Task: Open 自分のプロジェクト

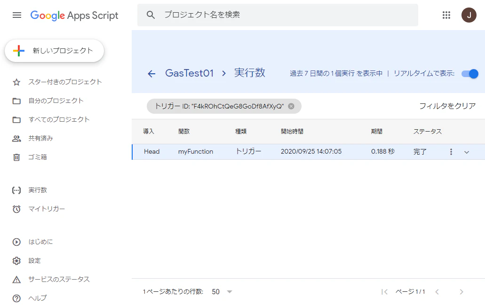Action: (56, 101)
